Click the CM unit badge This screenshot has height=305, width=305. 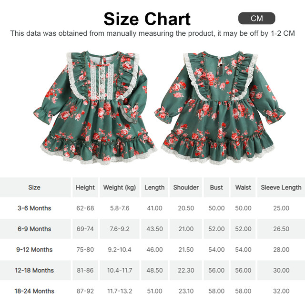pyautogui.click(x=256, y=19)
